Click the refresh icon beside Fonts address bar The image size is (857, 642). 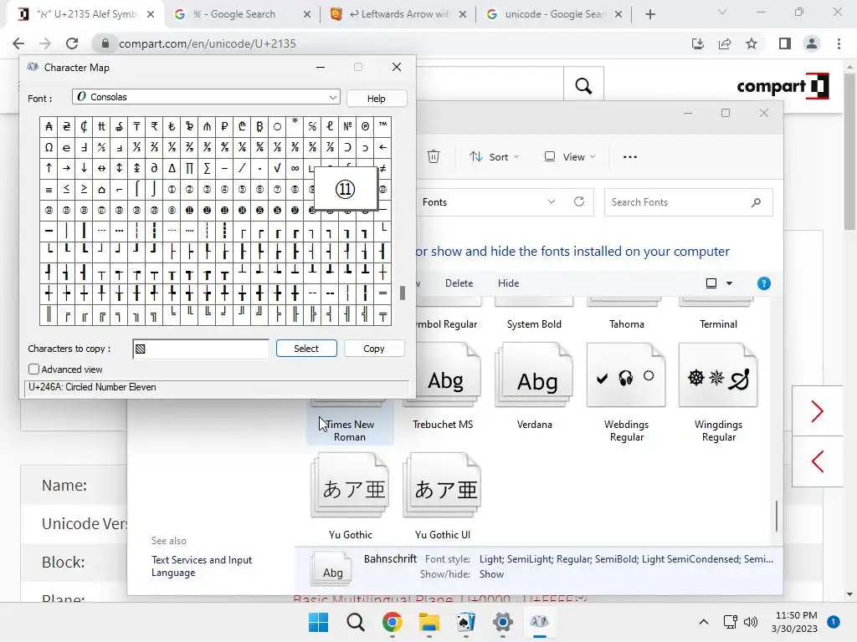point(579,201)
